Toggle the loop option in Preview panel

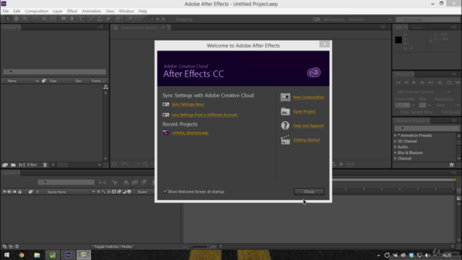[449, 82]
